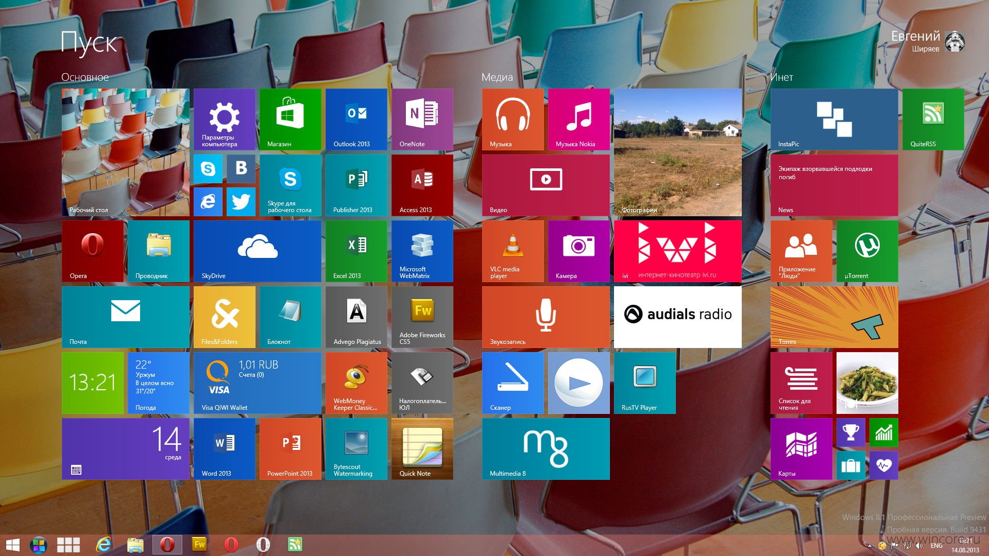Open Internet Explorer from the taskbar
The height and width of the screenshot is (556, 989).
coord(104,545)
